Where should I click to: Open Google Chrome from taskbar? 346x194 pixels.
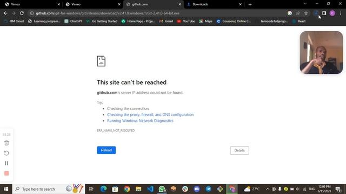127,189
